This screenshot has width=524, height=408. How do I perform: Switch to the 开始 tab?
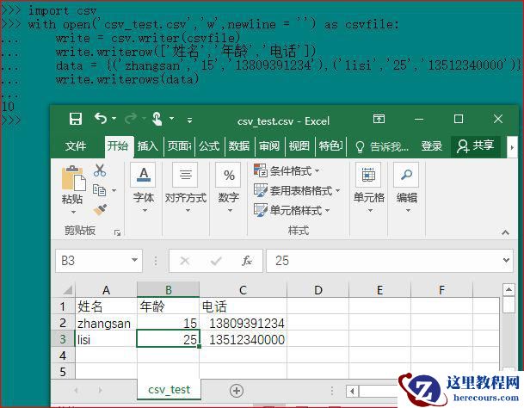[118, 145]
